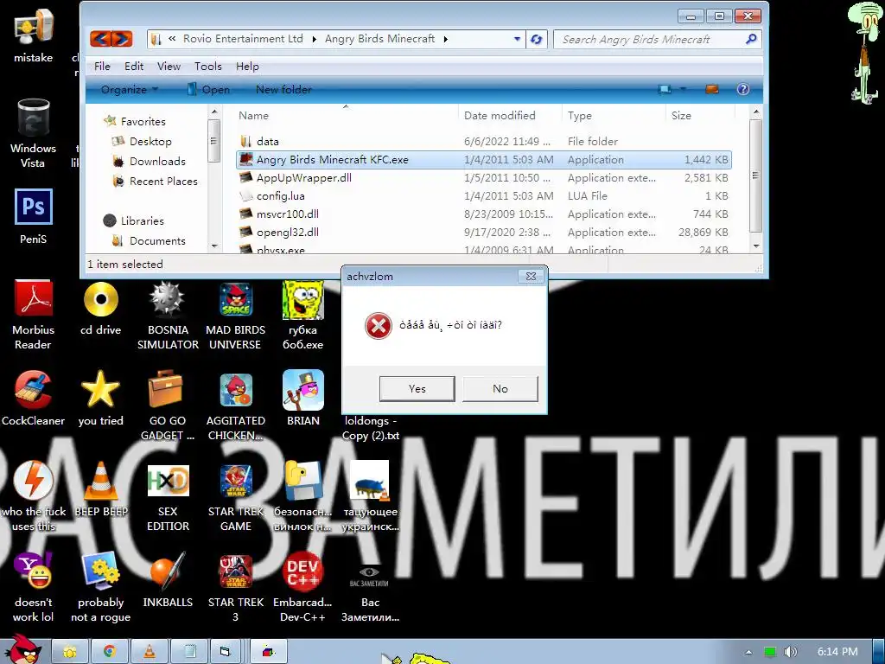Click Explorer back arrow button
885x664 pixels.
tap(100, 38)
